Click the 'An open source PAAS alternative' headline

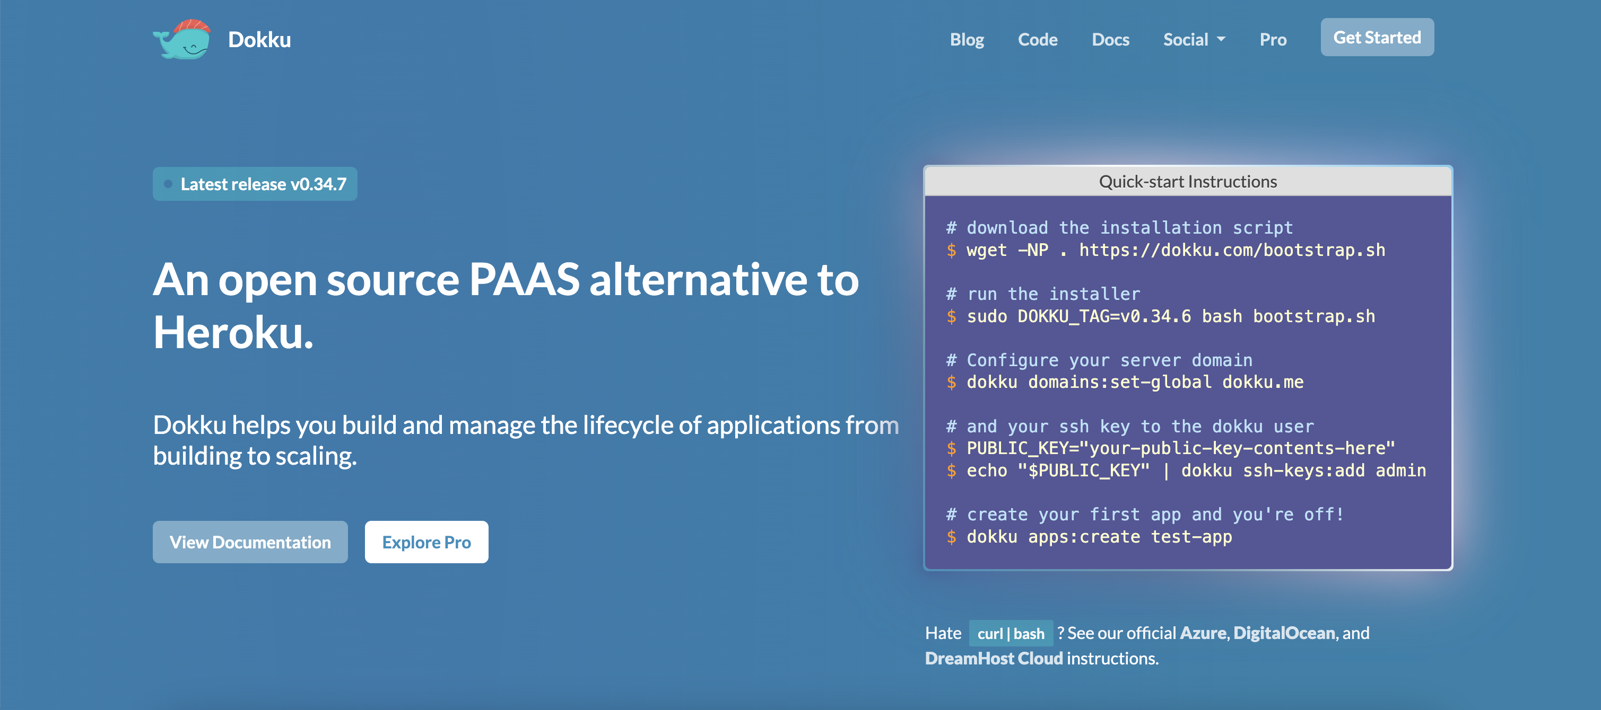click(506, 306)
